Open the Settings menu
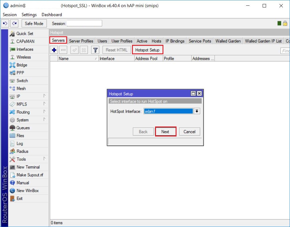Image resolution: width=290 pixels, height=227 pixels. [29, 15]
